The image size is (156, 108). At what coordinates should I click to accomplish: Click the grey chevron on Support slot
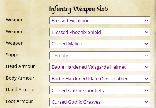146,55
